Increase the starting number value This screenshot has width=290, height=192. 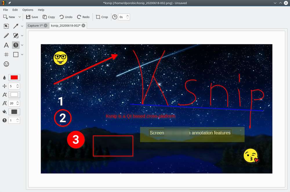tap(18, 119)
